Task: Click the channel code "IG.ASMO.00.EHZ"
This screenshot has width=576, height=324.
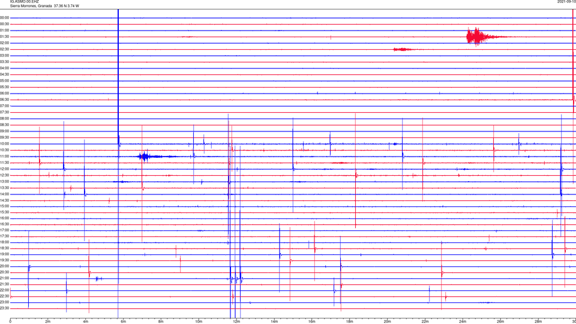Action: click(x=24, y=2)
